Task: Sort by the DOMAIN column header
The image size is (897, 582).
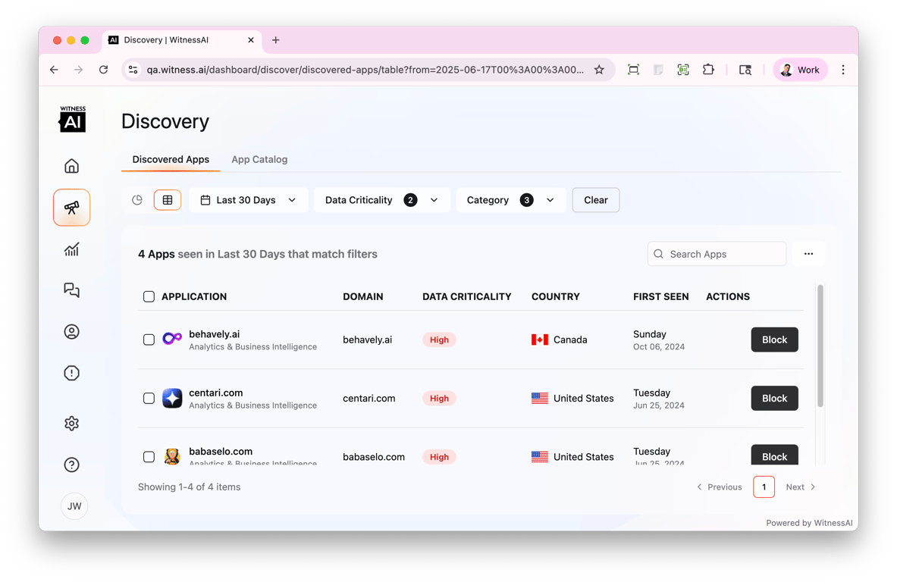Action: 362,297
